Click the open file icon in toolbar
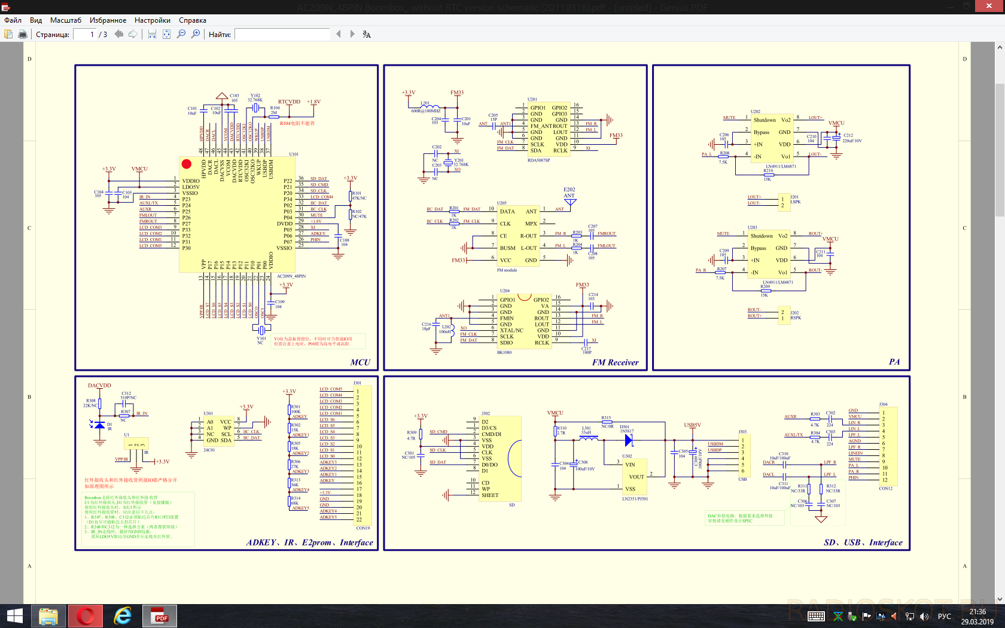The image size is (1005, 628). point(8,34)
